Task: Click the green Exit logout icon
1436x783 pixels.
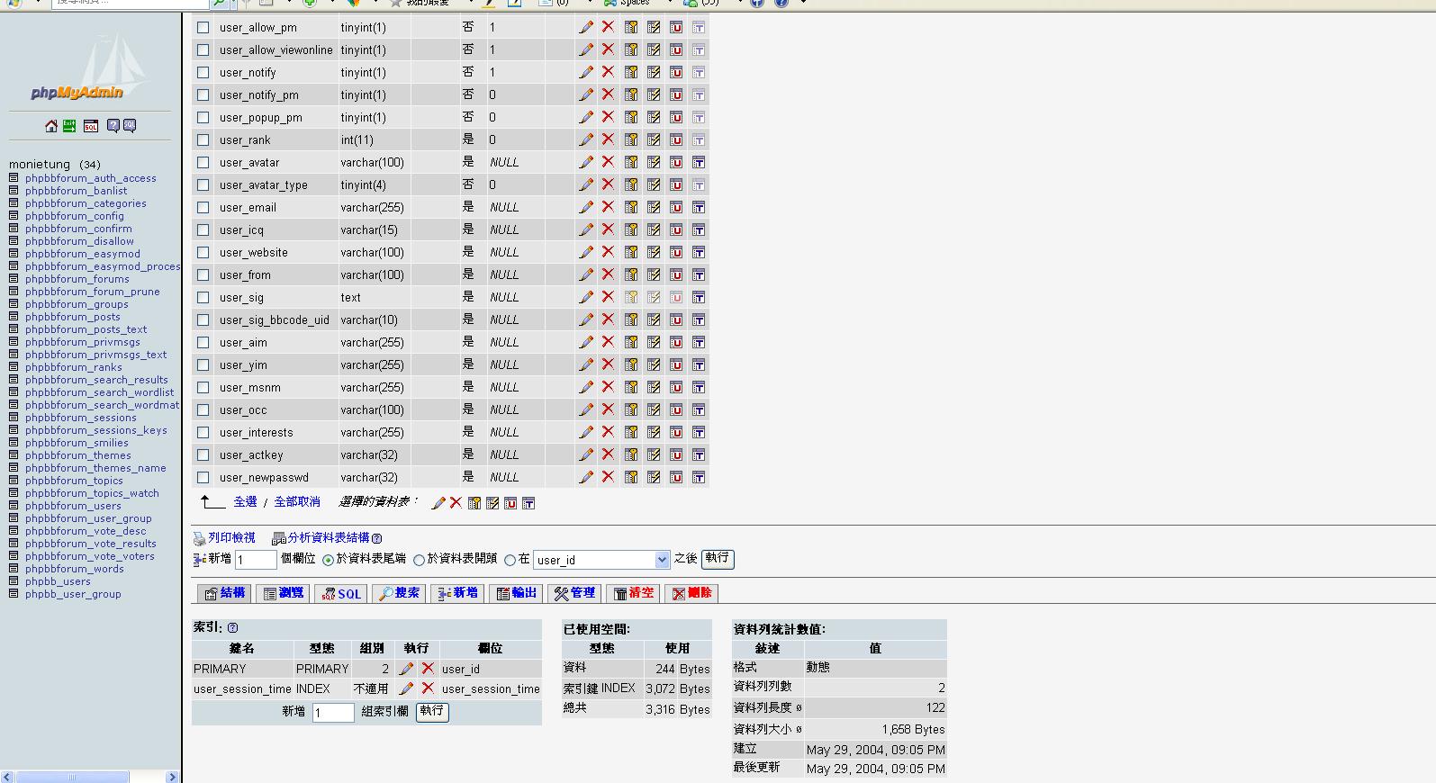Action: pyautogui.click(x=69, y=126)
